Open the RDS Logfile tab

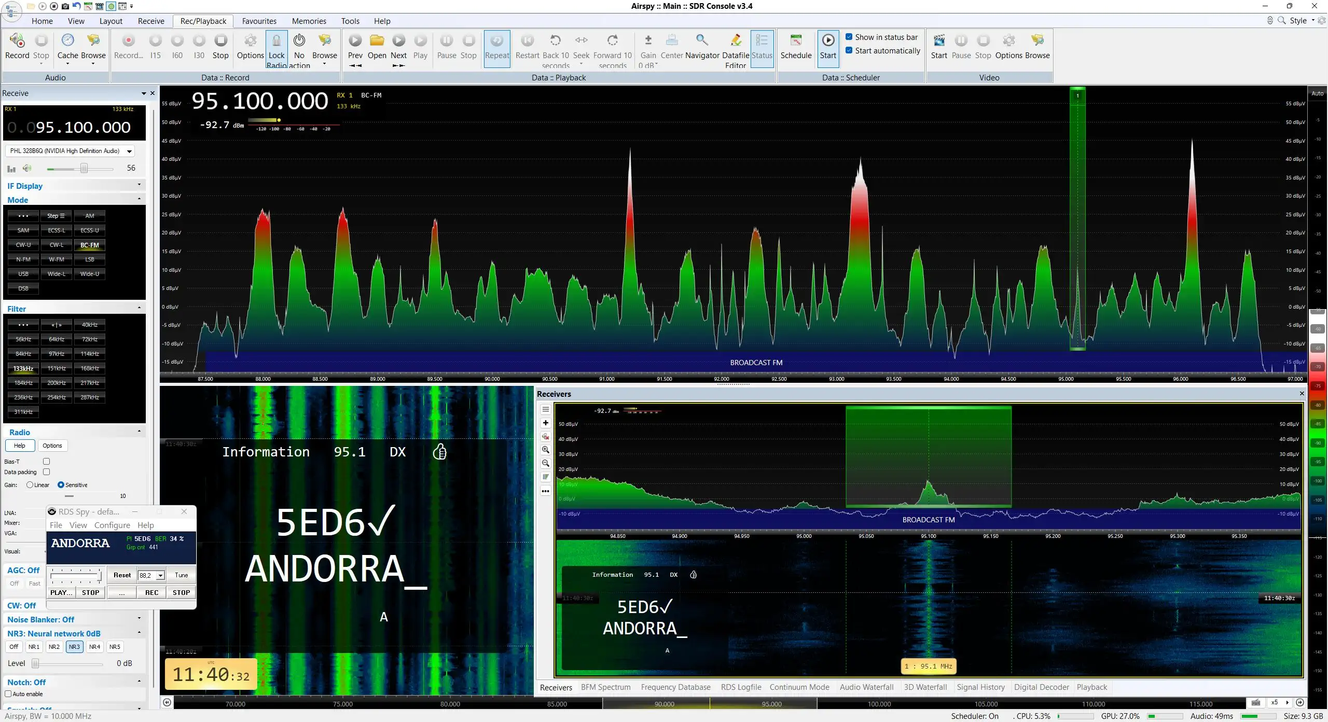point(741,687)
